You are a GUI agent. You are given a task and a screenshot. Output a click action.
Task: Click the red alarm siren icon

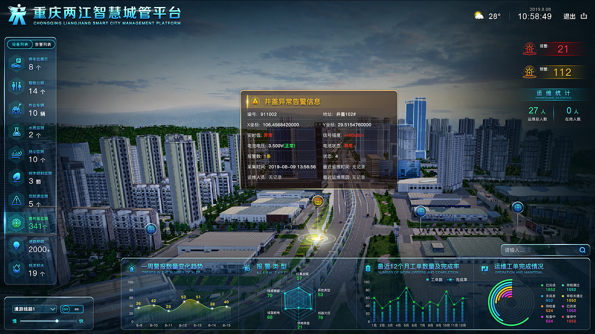click(x=529, y=48)
